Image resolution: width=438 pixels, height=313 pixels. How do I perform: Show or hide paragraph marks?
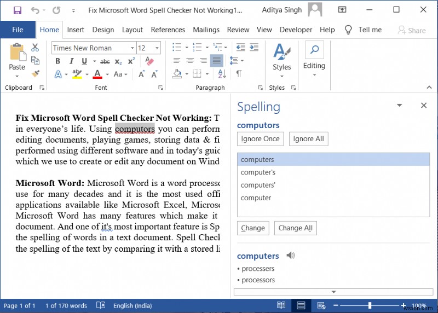(x=239, y=74)
